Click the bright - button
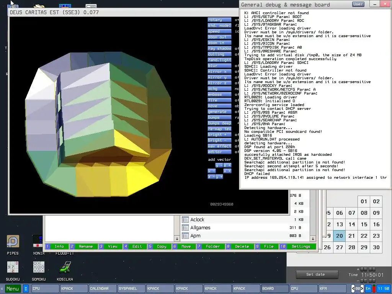The width and height of the screenshot is (392, 294). (x=219, y=140)
